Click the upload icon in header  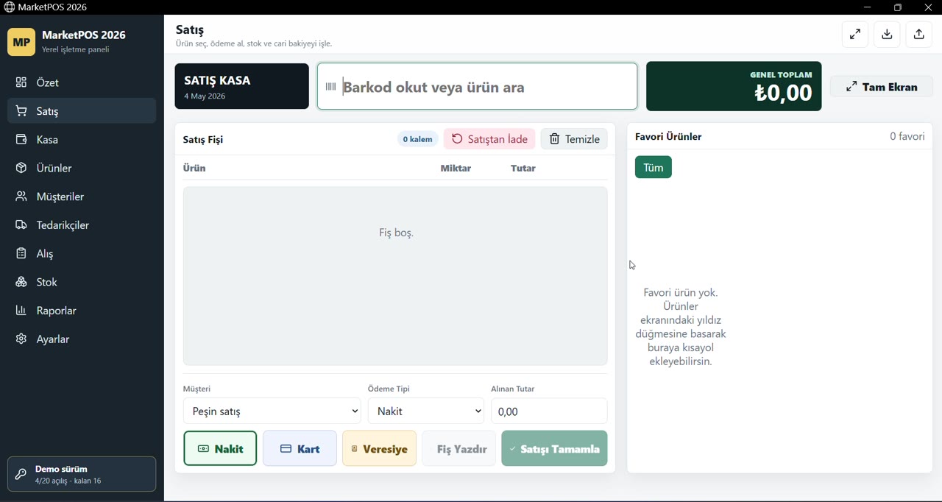[919, 35]
